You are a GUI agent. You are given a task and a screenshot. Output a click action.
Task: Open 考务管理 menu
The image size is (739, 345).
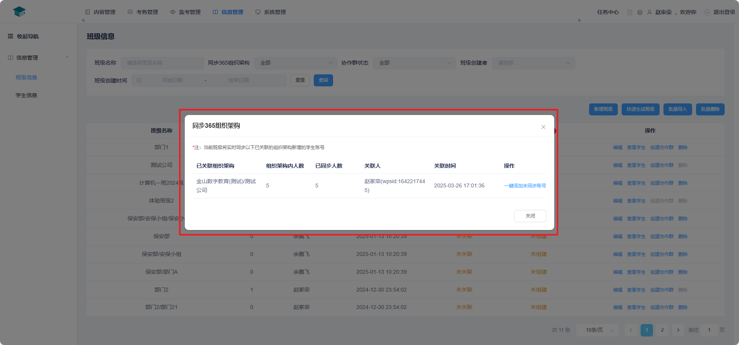(x=143, y=12)
